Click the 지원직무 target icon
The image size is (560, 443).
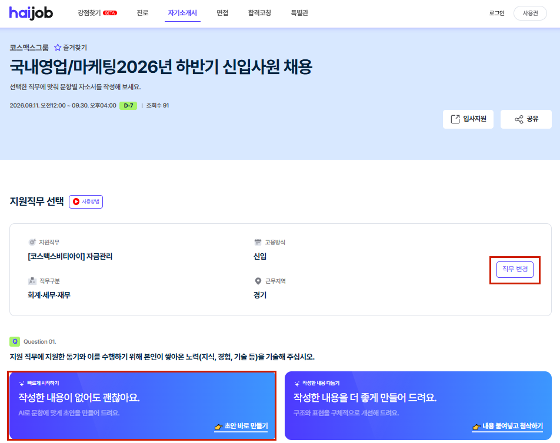32,242
